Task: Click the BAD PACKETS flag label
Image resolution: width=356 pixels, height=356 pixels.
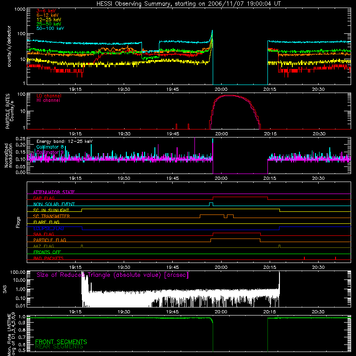Action: (49, 258)
